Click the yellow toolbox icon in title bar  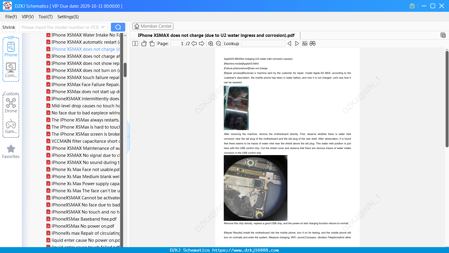(x=412, y=6)
